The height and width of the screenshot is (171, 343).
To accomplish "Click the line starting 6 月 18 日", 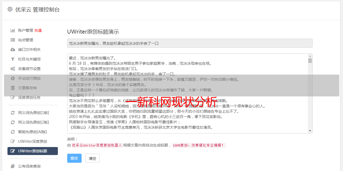I will coord(140,63).
